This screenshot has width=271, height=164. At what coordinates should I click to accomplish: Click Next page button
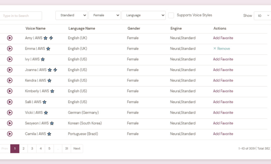pyautogui.click(x=77, y=149)
